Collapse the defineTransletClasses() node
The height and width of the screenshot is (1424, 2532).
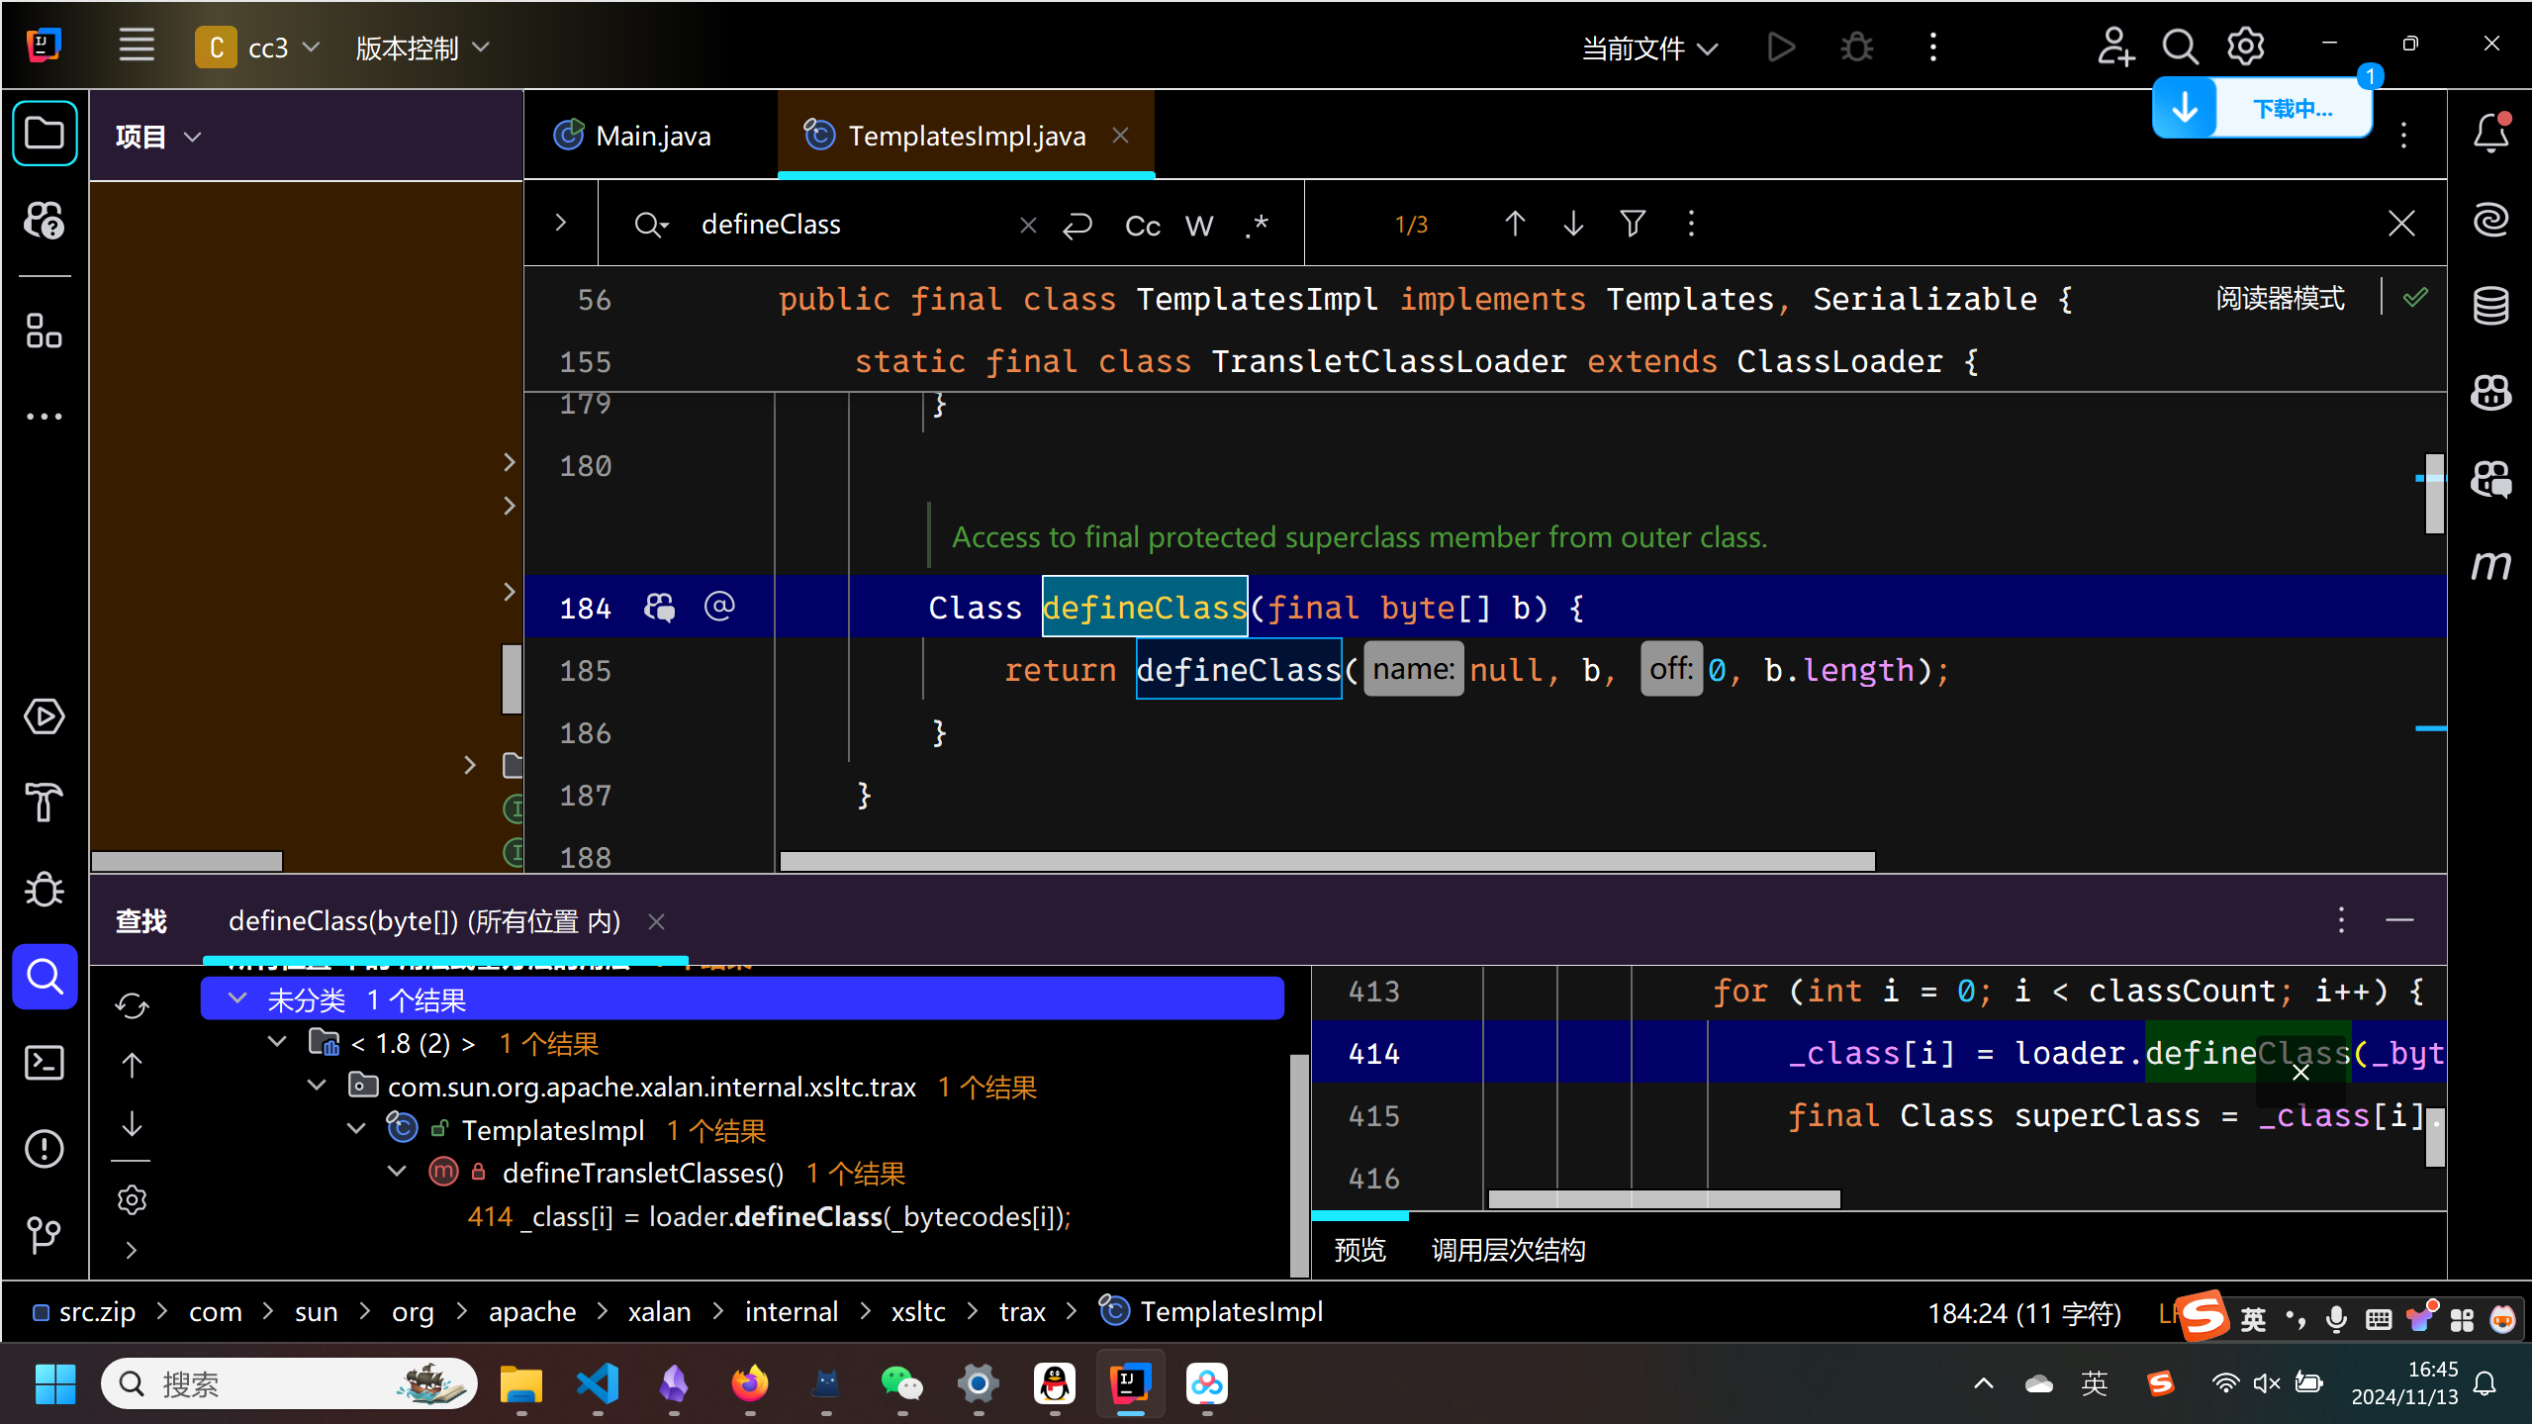pos(398,1172)
